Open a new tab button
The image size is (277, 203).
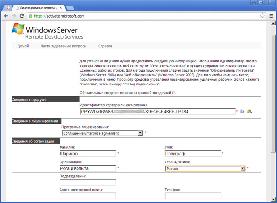[70, 8]
